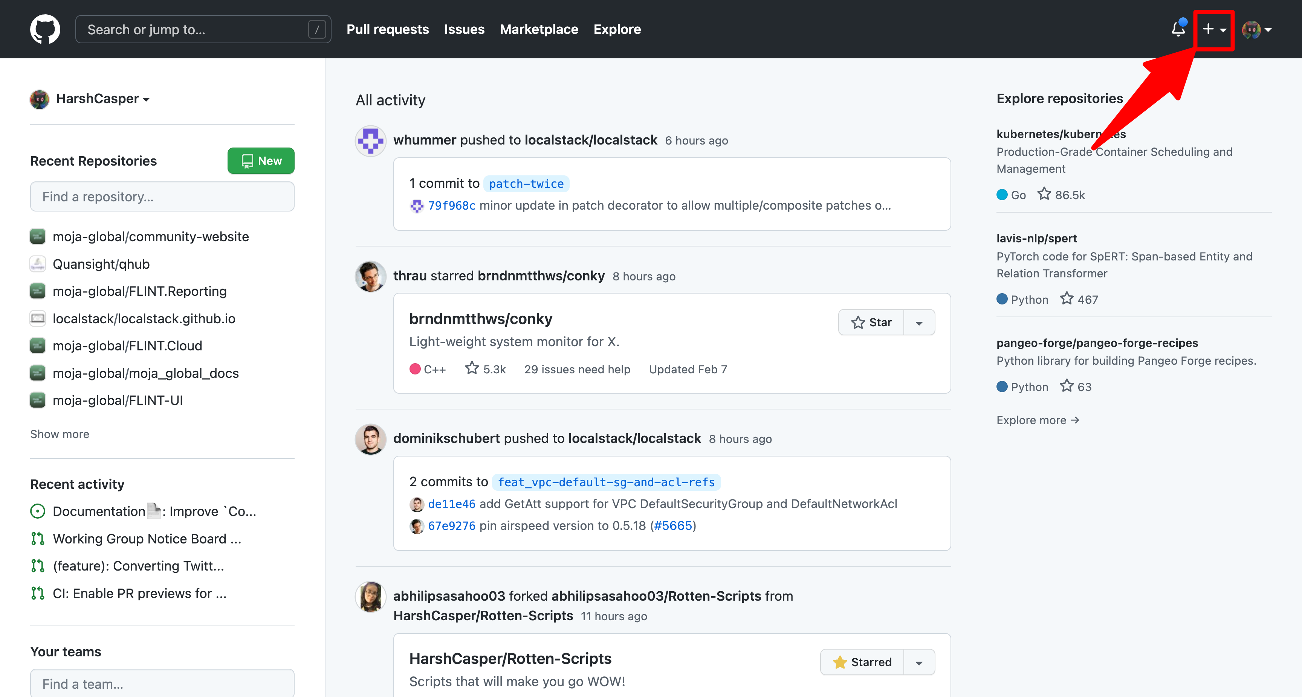The height and width of the screenshot is (697, 1302).
Task: Open localstack/localstack.github.io repository
Action: pyautogui.click(x=144, y=318)
